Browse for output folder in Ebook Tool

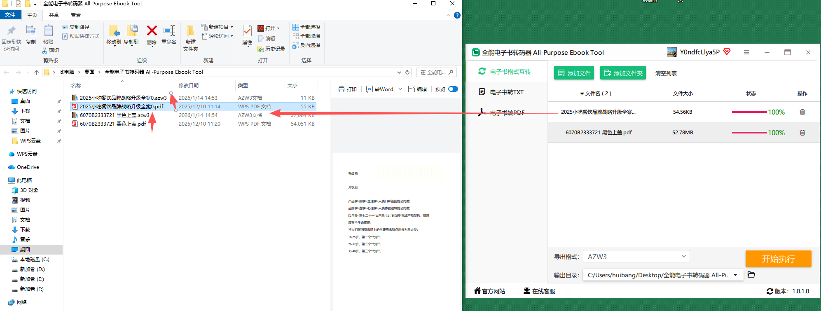pyautogui.click(x=751, y=275)
